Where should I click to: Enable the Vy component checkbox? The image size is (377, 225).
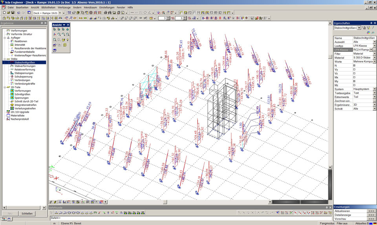[x=354, y=69]
